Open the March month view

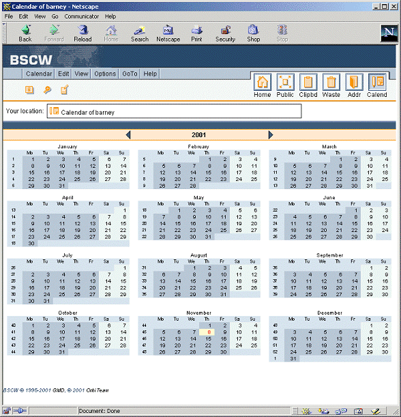329,147
